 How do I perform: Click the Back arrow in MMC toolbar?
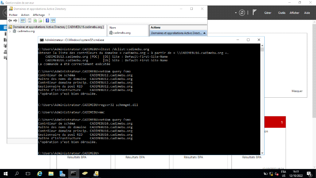10,20
